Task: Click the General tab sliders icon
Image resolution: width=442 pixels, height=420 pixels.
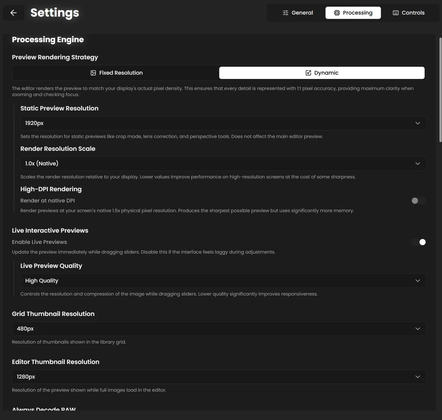Action: (x=286, y=13)
